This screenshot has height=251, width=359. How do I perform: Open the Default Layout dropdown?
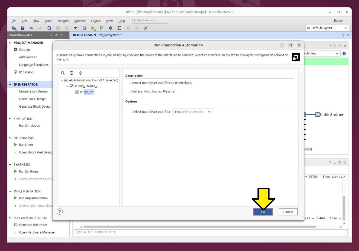point(327,28)
